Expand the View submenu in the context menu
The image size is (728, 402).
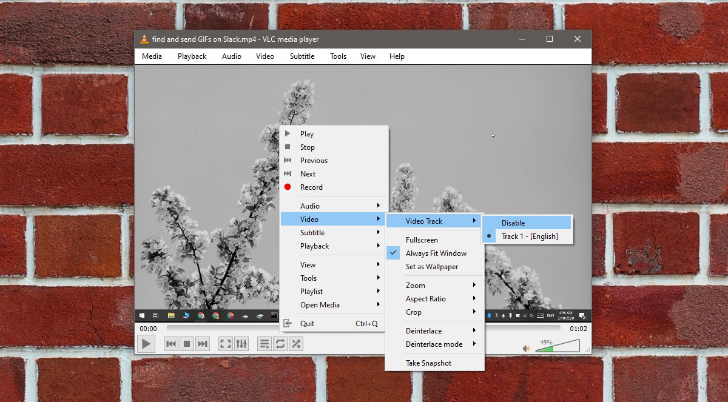coord(334,265)
